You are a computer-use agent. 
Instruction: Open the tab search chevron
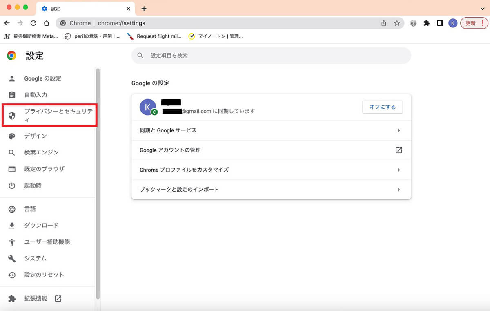(483, 9)
